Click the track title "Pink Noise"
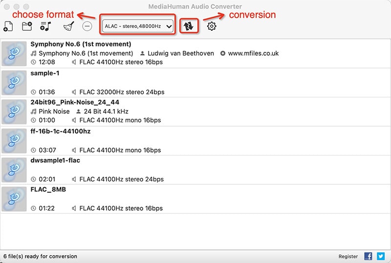The image size is (391, 263). [54, 111]
